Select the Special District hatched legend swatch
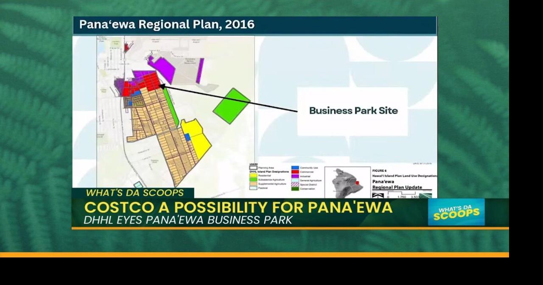Screen dimensions: 543x285 click(295, 184)
